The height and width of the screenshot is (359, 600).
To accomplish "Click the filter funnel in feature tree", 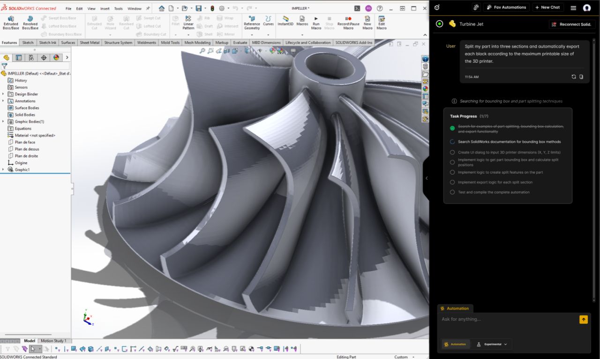I will (4, 66).
